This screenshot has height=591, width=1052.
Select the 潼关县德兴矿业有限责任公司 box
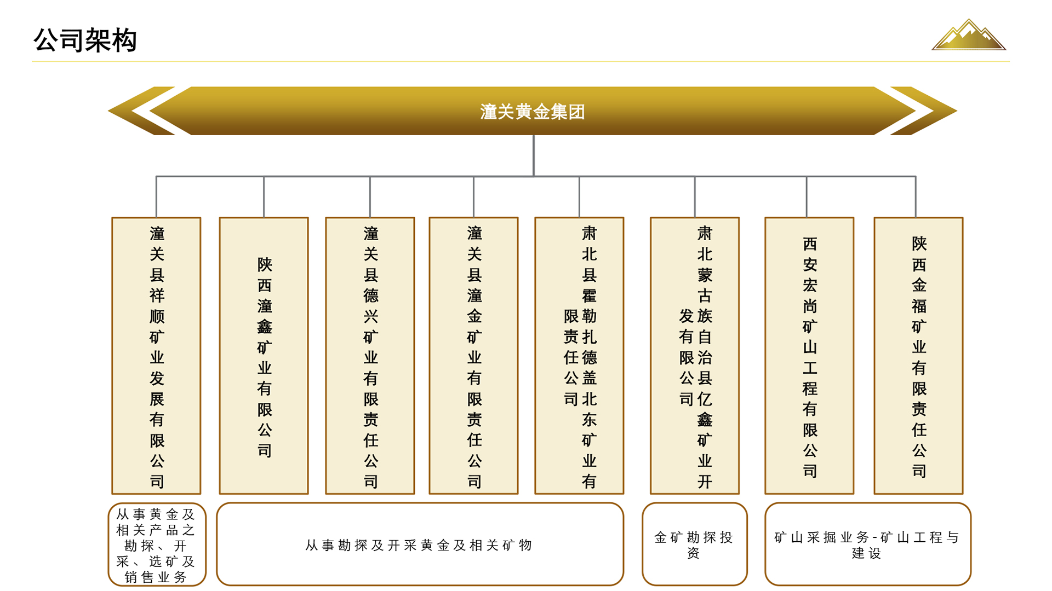coord(370,356)
